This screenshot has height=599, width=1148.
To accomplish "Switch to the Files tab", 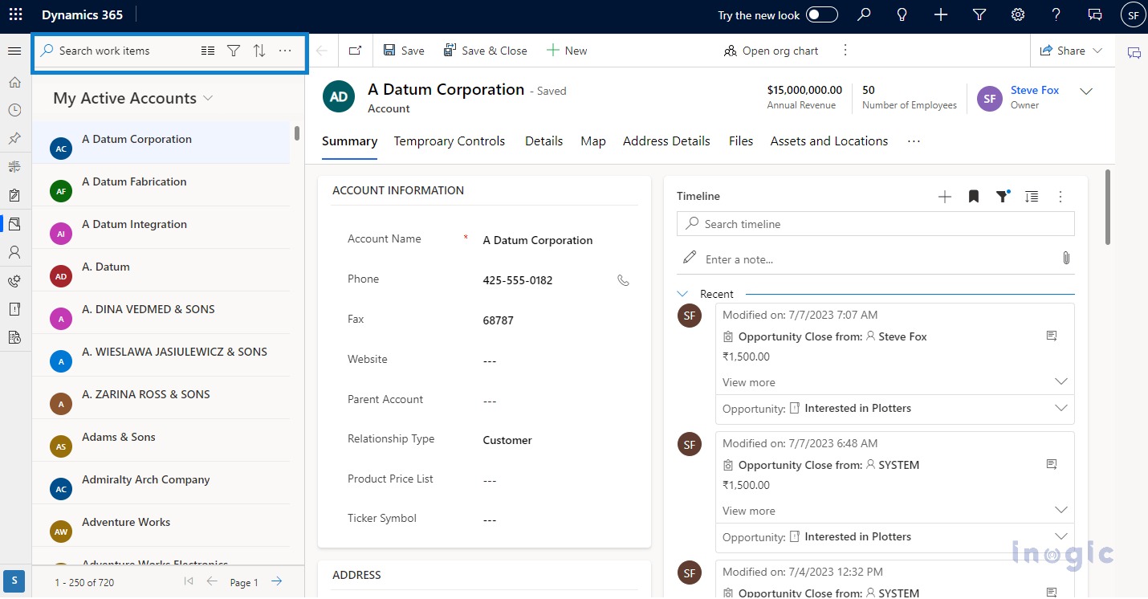I will pyautogui.click(x=741, y=141).
